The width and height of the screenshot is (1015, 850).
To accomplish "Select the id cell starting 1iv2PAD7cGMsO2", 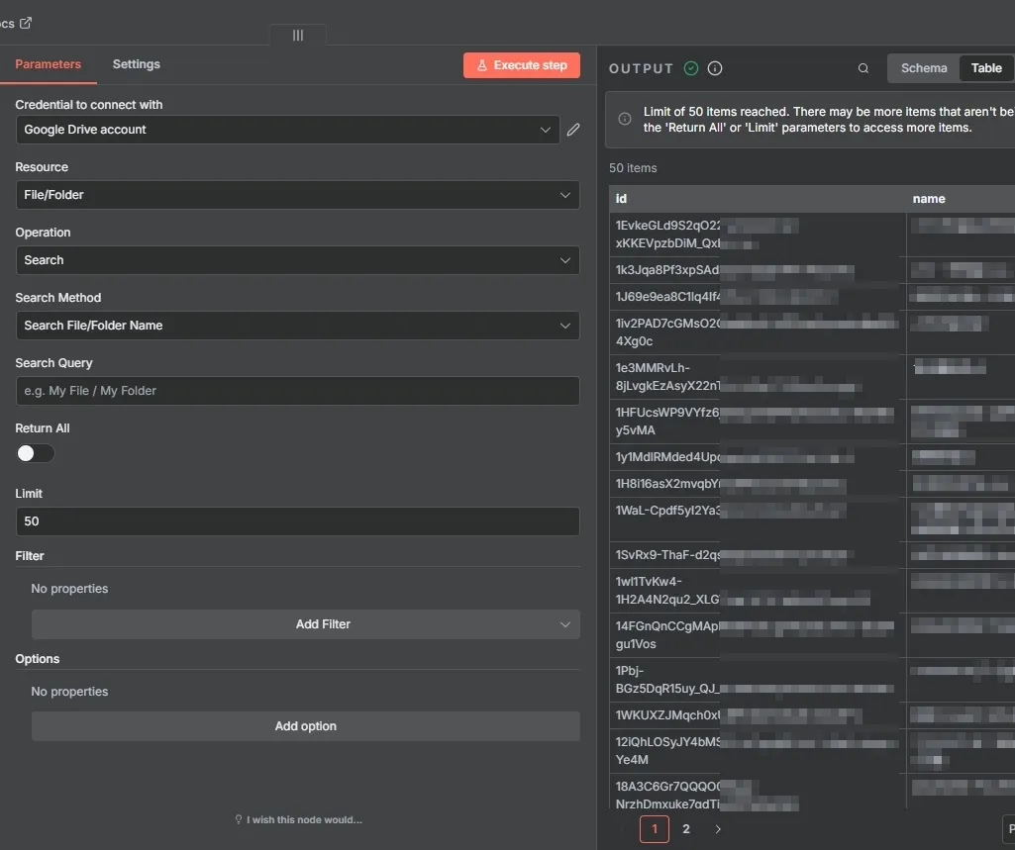I will click(x=758, y=332).
